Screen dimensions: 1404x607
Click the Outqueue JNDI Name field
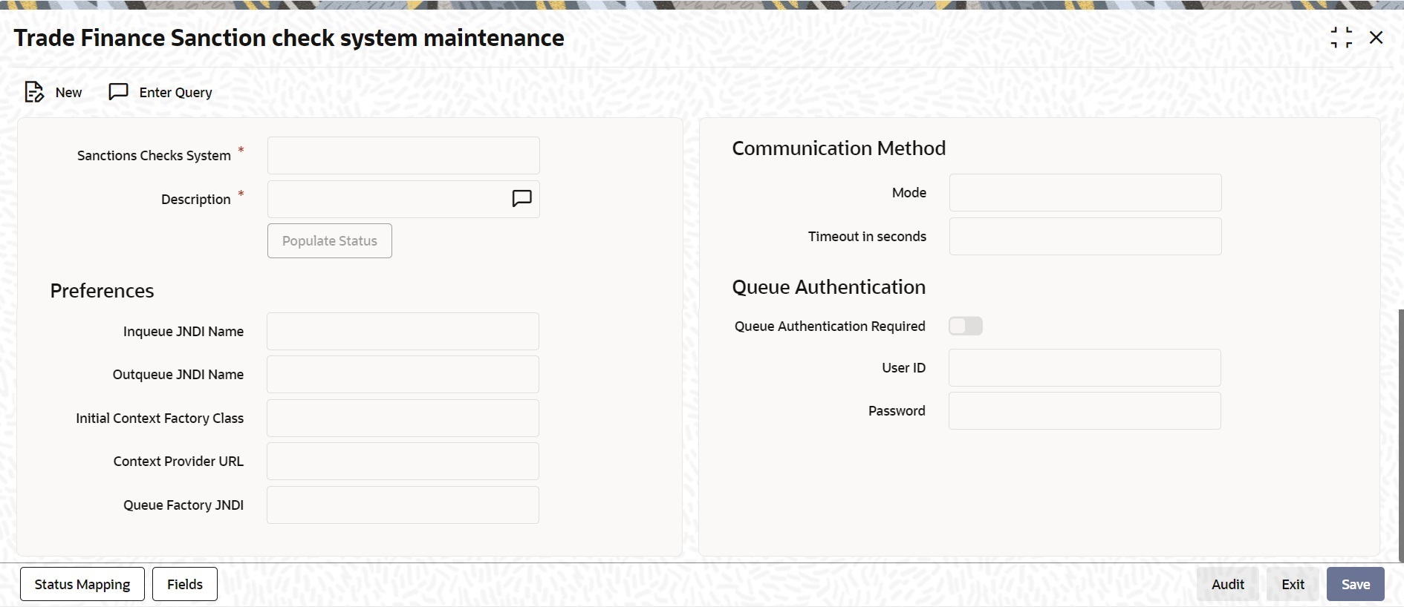pos(403,374)
